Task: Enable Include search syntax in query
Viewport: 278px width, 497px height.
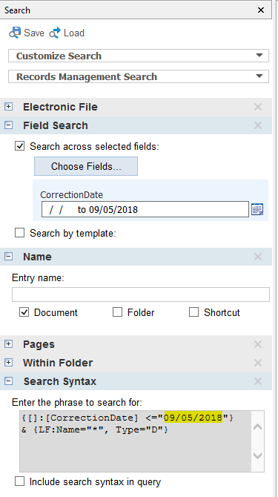Action: tap(19, 481)
